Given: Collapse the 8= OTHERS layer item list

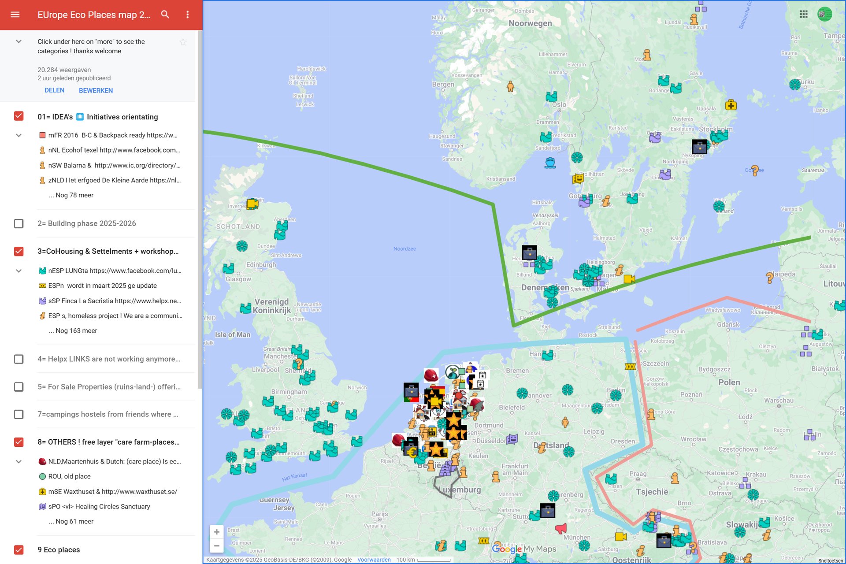Looking at the screenshot, I should [19, 461].
